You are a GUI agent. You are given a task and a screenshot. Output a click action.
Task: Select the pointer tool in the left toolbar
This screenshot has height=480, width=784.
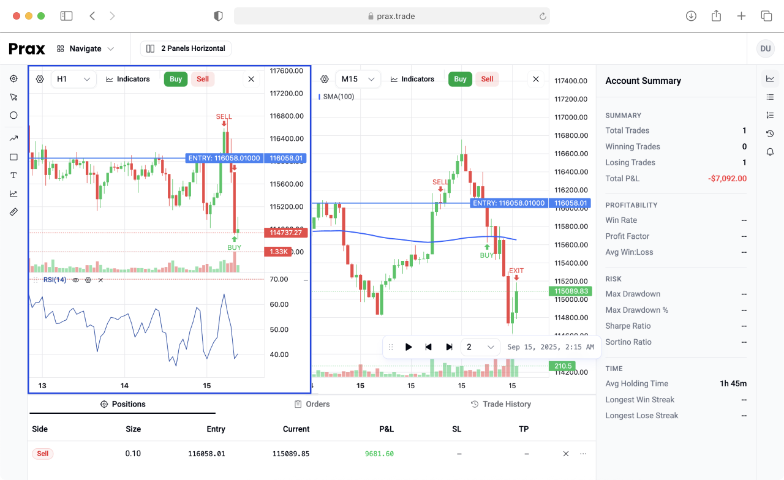click(x=13, y=97)
